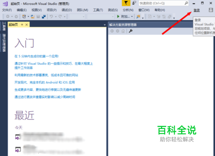Image resolution: width=215 pixels, height=156 pixels.
Task: Open the 帮助(H) menu
Action: [x=160, y=10]
